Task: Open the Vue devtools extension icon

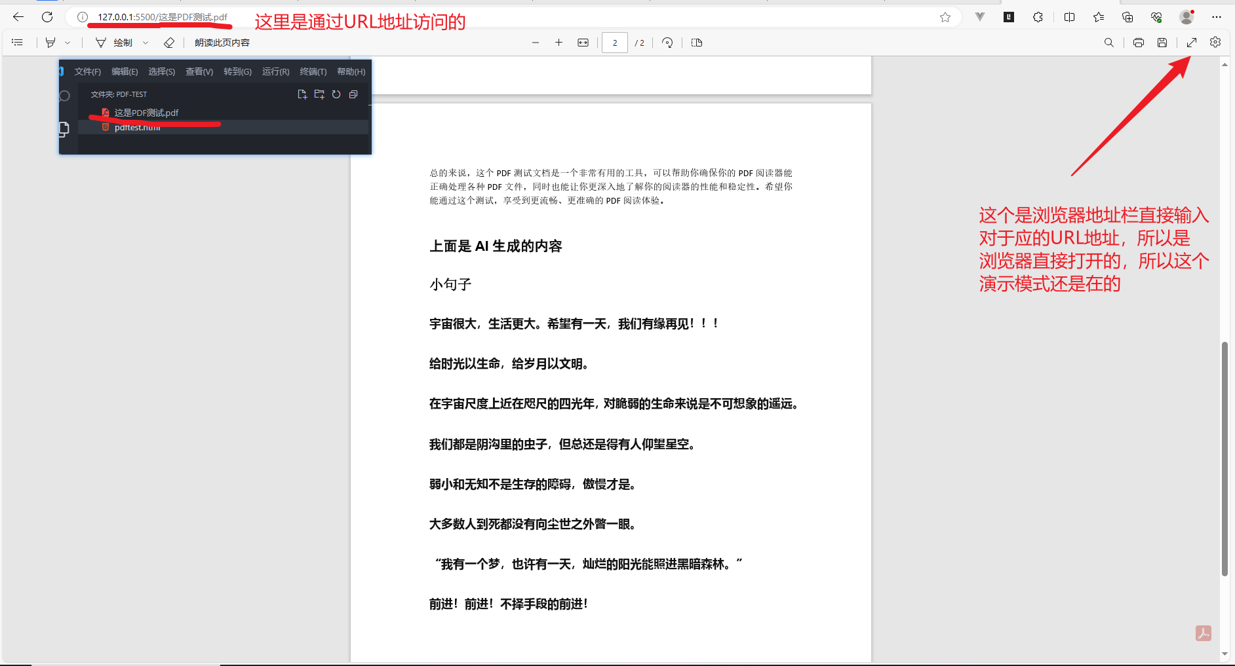Action: [980, 17]
